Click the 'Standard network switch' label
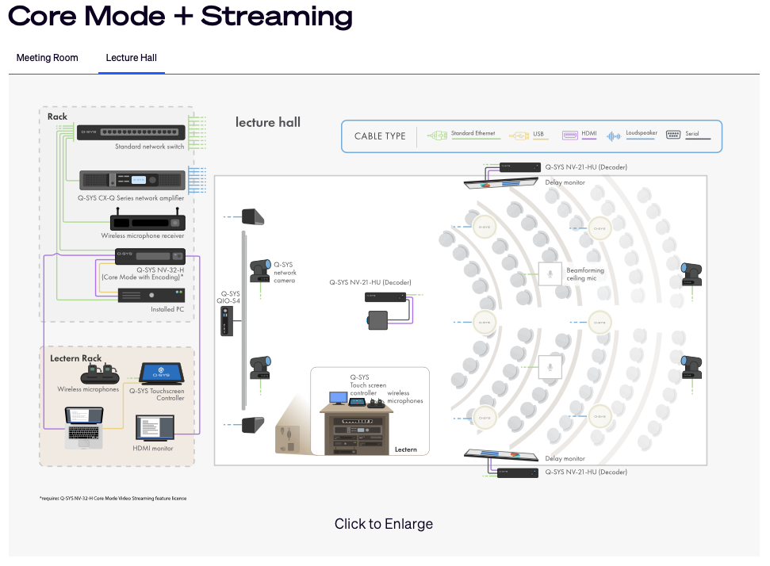 point(150,147)
